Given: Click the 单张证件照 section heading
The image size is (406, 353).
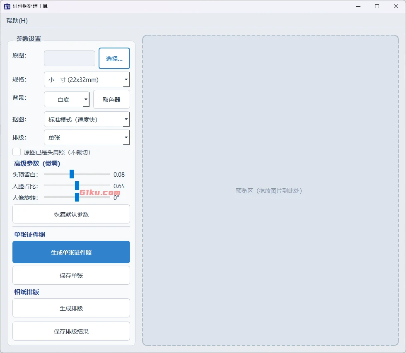Looking at the screenshot, I should (29, 235).
